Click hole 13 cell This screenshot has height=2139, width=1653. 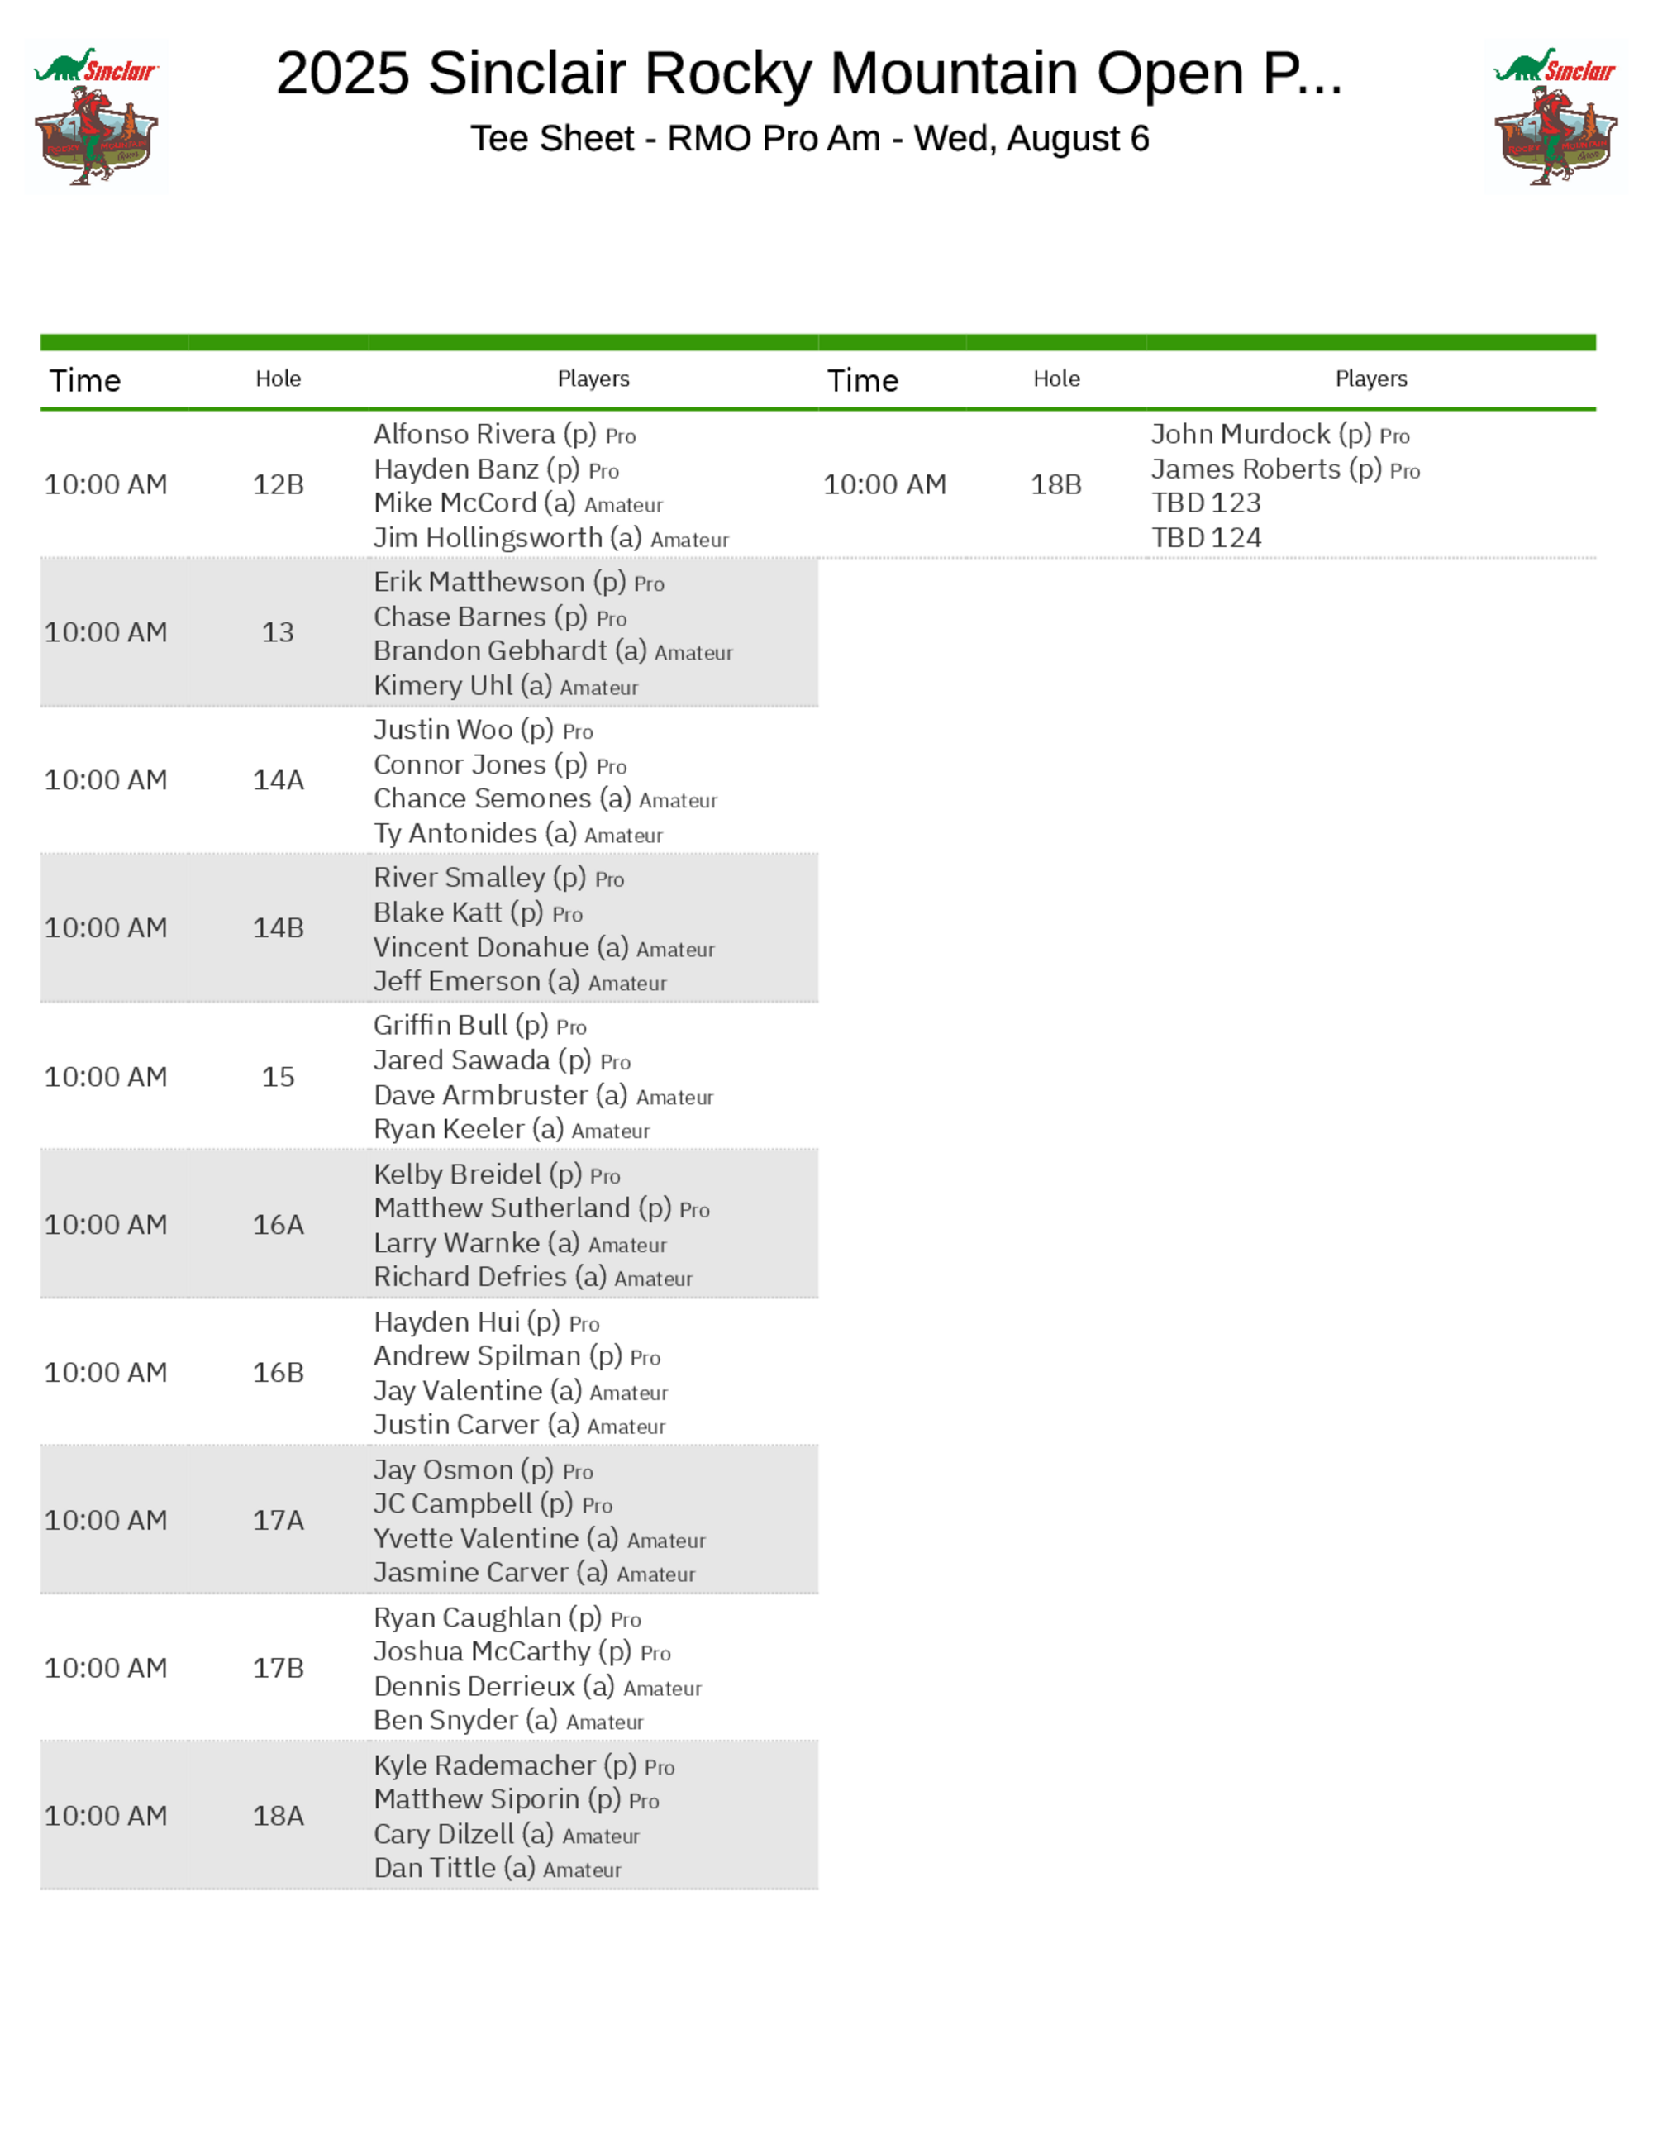pos(278,632)
